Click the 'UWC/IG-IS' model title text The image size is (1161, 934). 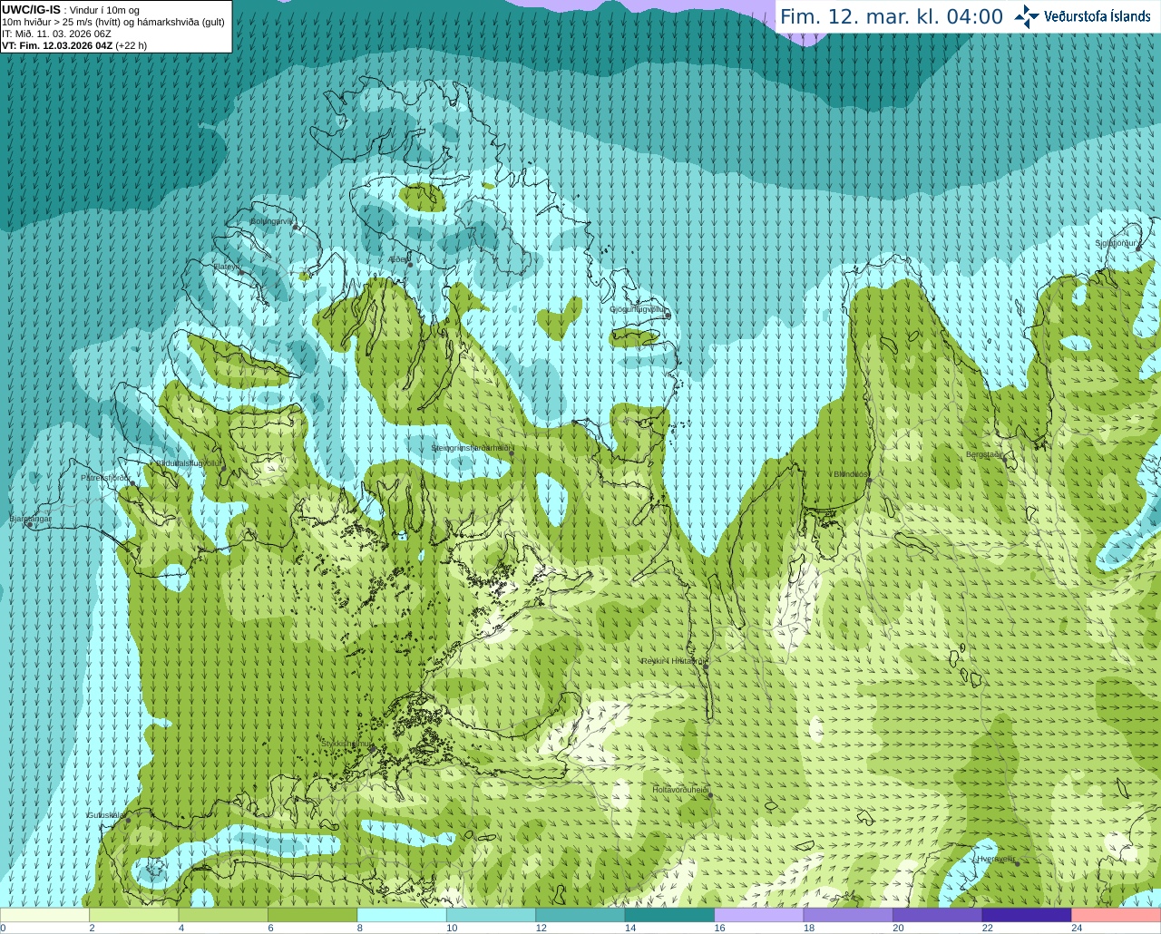click(31, 10)
